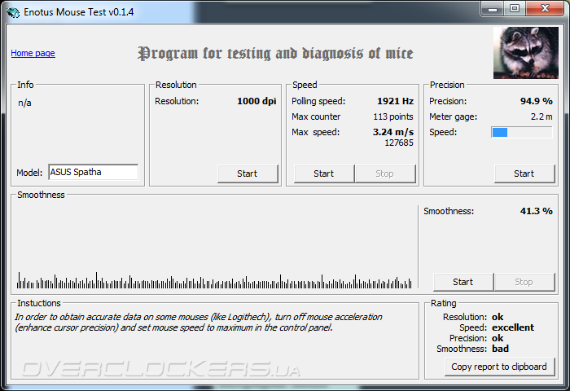Click the 127685 number under max speed

coord(399,143)
